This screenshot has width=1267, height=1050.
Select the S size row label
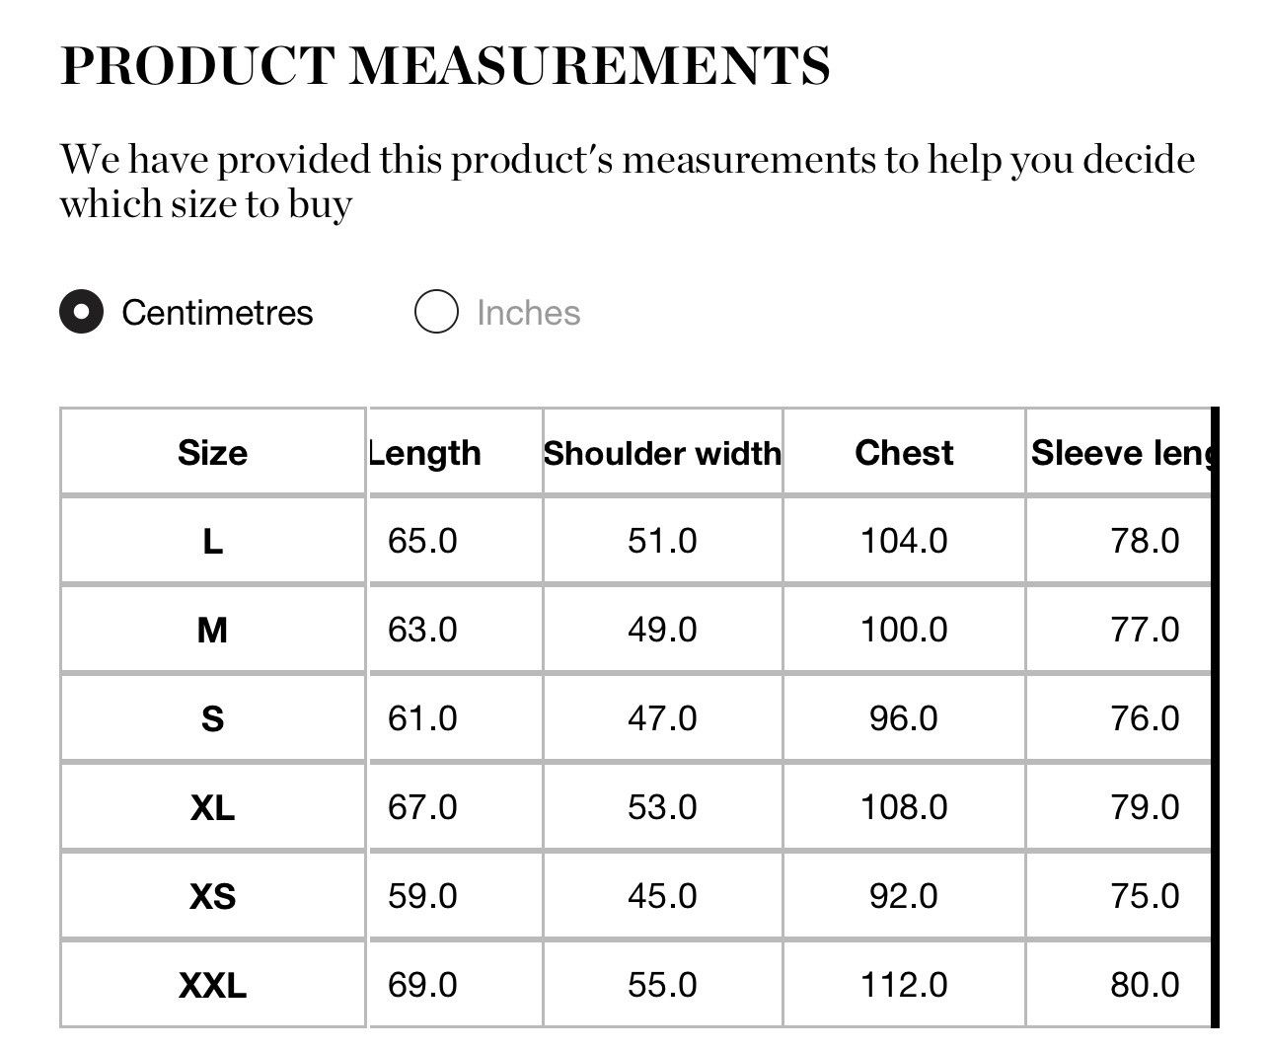(212, 718)
